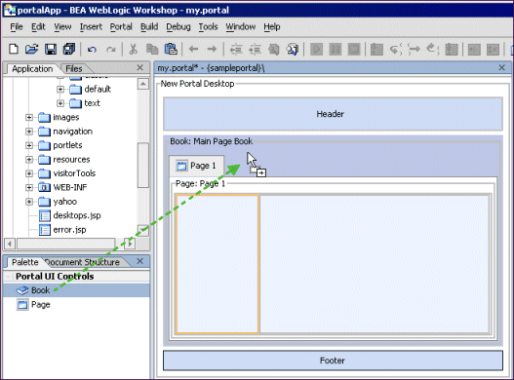Close the Palette panel

140,261
